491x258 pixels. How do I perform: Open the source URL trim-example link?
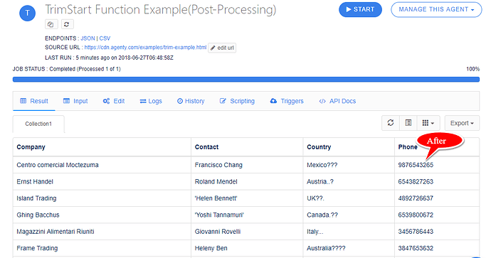pyautogui.click(x=145, y=47)
